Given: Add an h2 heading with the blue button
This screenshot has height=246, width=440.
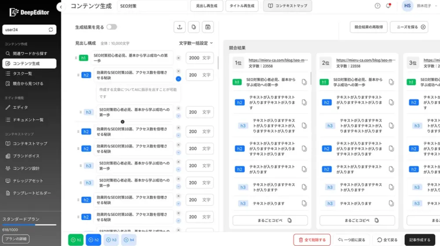Looking at the screenshot, I should pyautogui.click(x=93, y=240).
